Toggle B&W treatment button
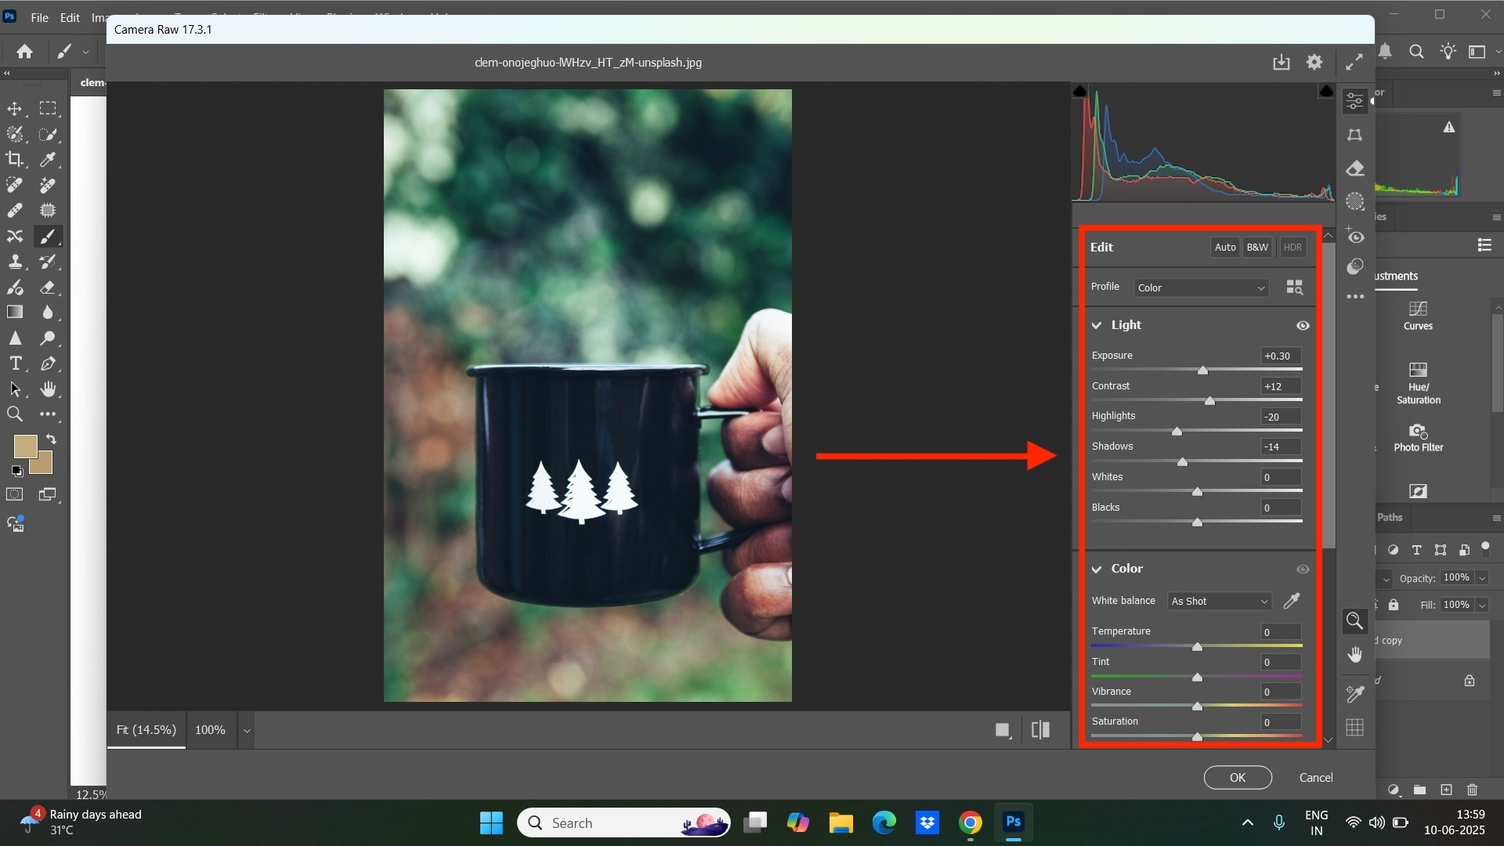1504x846 pixels. pyautogui.click(x=1257, y=248)
